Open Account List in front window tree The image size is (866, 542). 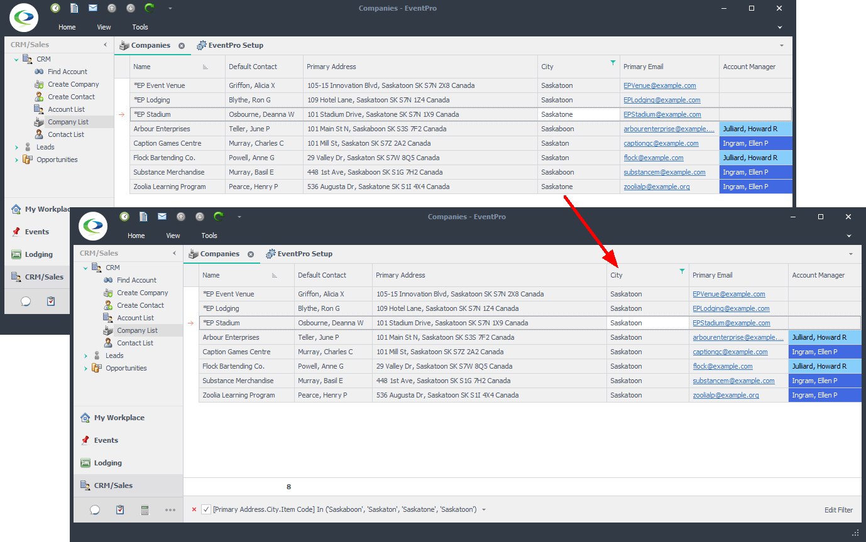click(x=135, y=318)
